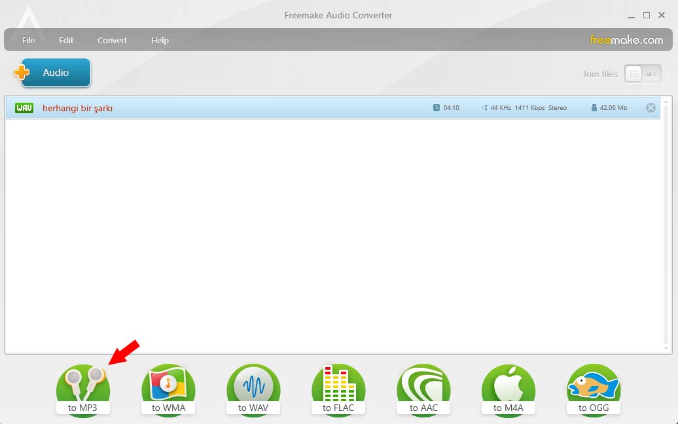Image resolution: width=678 pixels, height=424 pixels.
Task: Expand the Convert menu
Action: 113,41
